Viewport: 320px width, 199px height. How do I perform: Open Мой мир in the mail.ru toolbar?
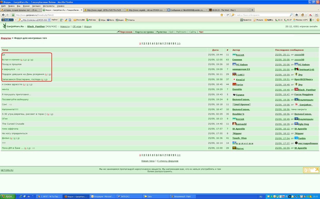tap(91, 20)
